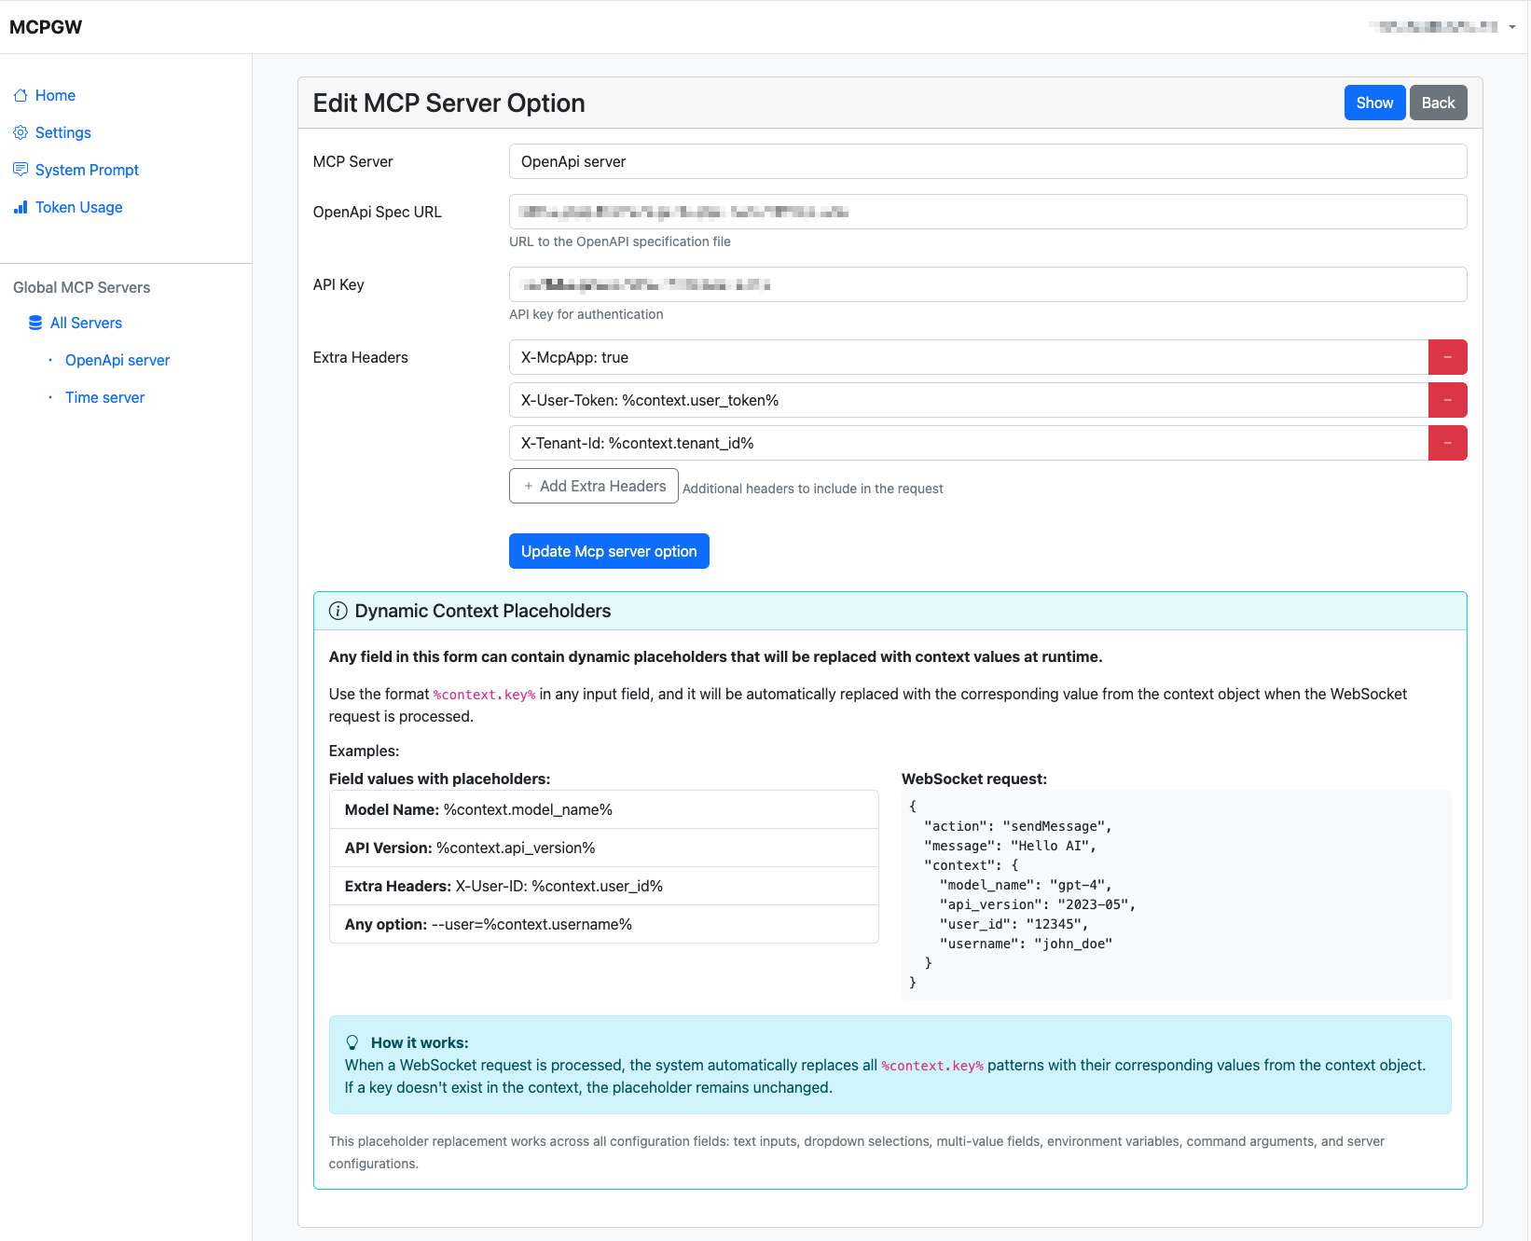
Task: Click the All Servers database icon
Action: click(34, 323)
